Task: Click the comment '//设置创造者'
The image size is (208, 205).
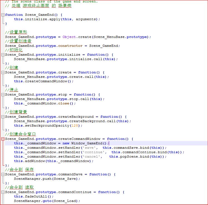Action: 18,41
